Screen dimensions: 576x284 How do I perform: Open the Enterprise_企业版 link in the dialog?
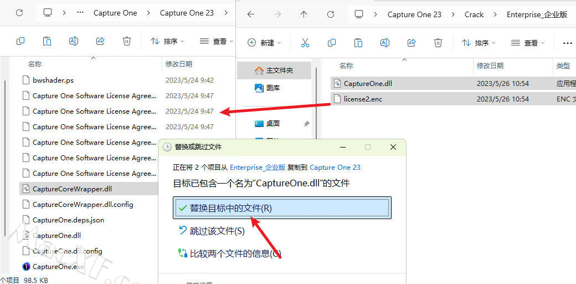258,168
